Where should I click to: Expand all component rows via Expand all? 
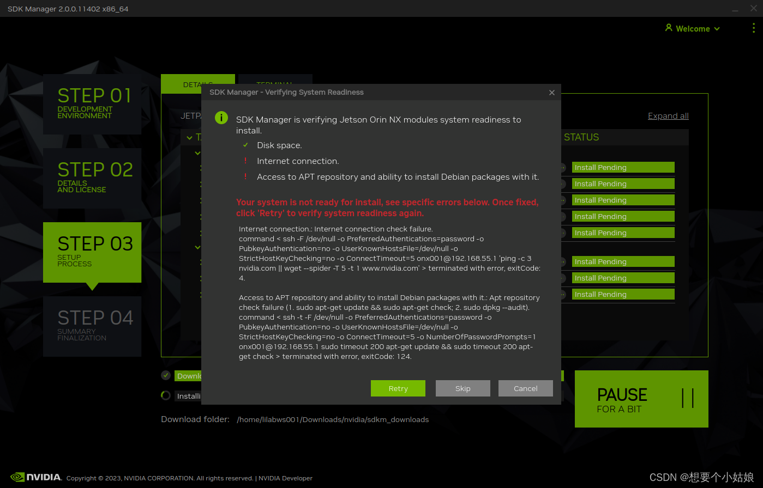point(668,116)
